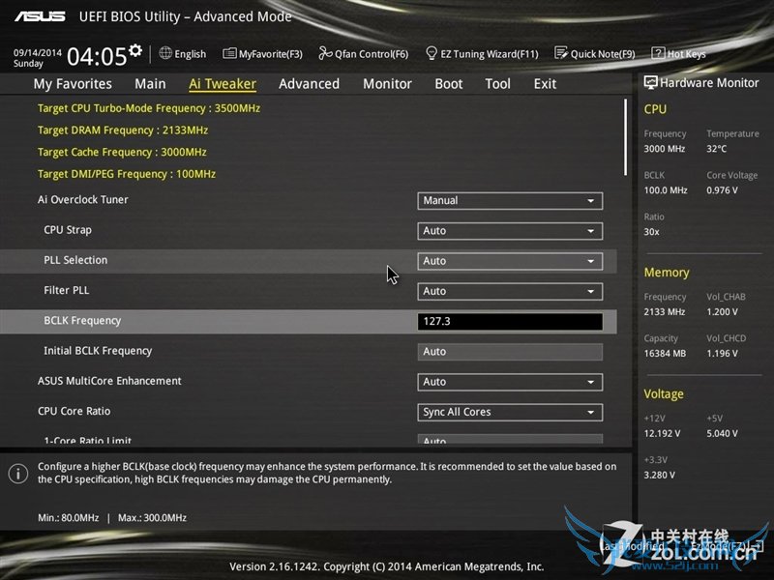The width and height of the screenshot is (774, 580).
Task: Click Vol_CHAB 1.200 V value
Action: point(722,311)
